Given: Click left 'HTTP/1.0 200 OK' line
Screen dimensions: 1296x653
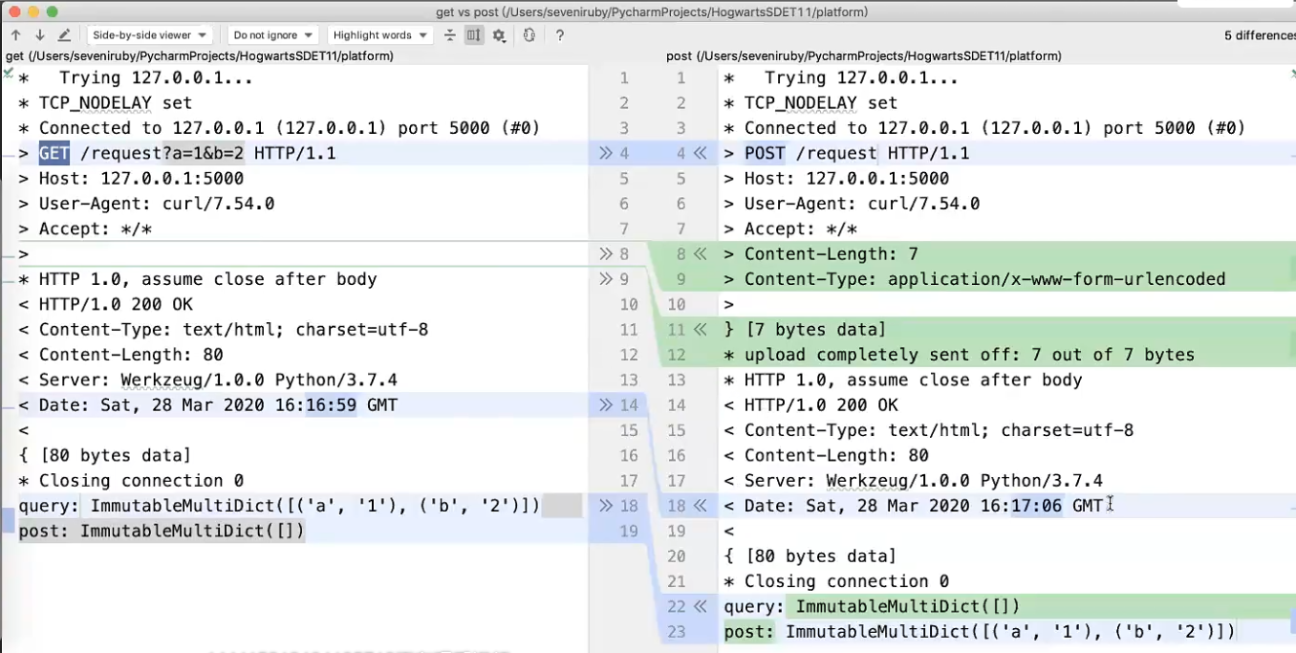Looking at the screenshot, I should 105,304.
